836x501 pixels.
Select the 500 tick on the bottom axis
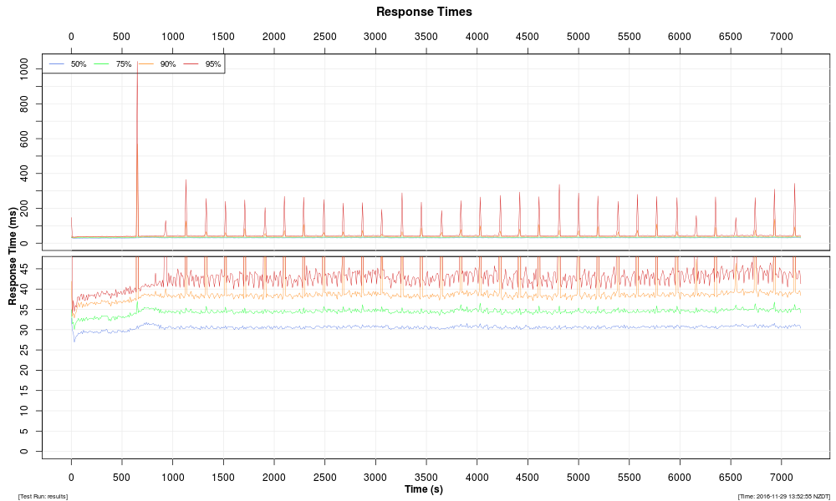pyautogui.click(x=122, y=477)
